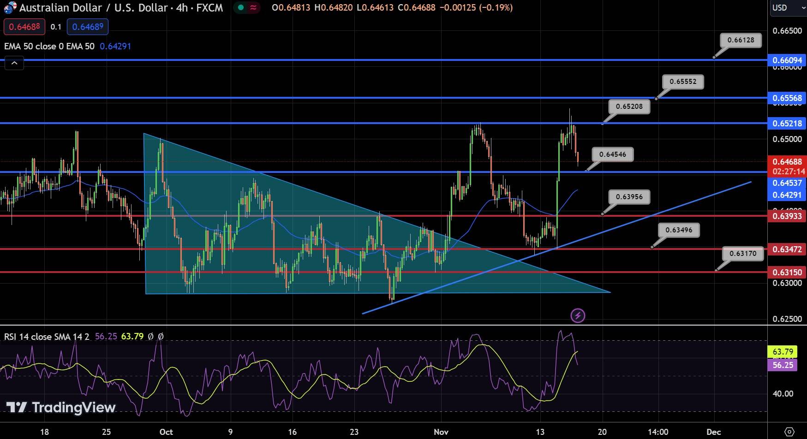Click the delayed data ≈ icon

(x=253, y=8)
